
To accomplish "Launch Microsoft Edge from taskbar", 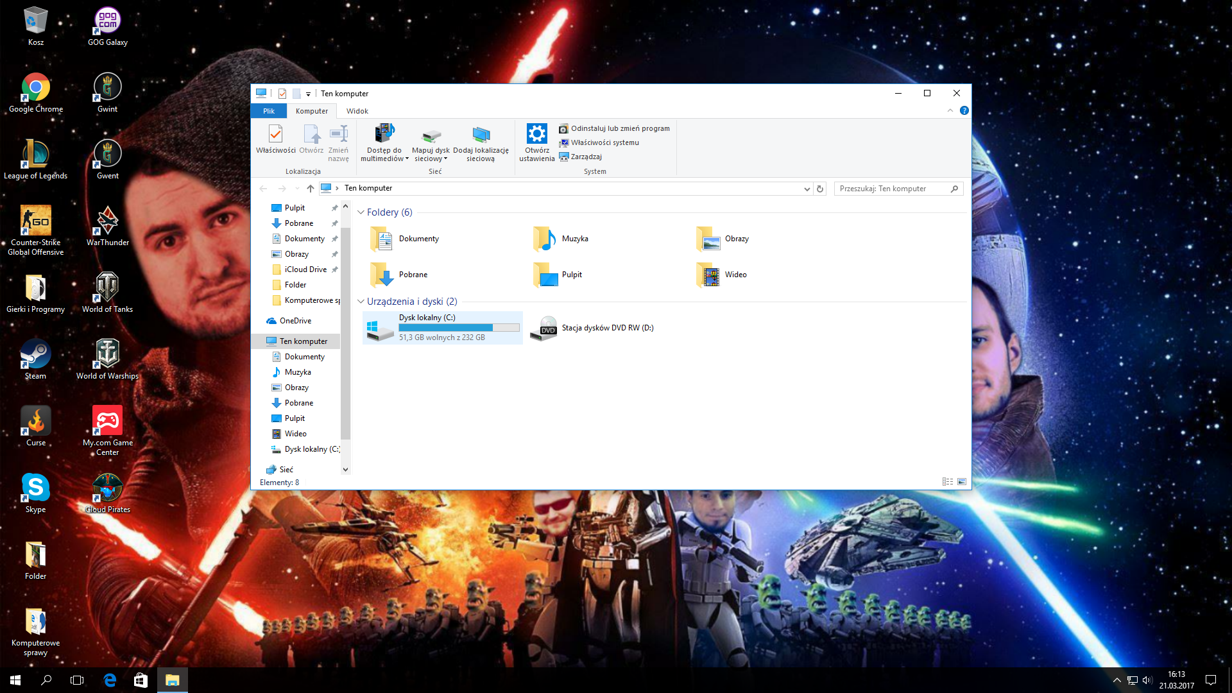I will [x=110, y=680].
